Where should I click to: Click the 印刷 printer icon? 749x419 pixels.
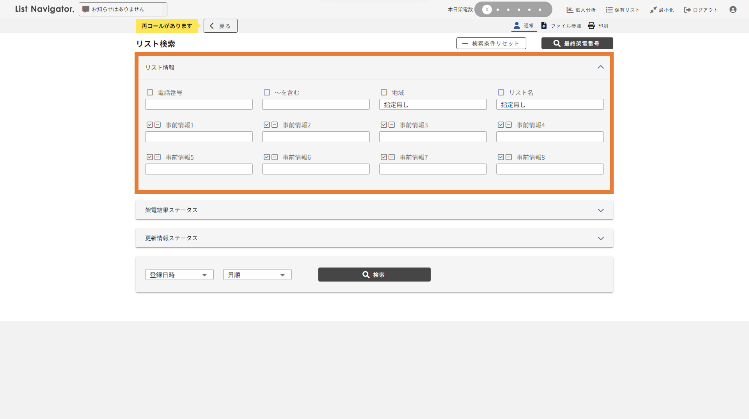(x=591, y=26)
